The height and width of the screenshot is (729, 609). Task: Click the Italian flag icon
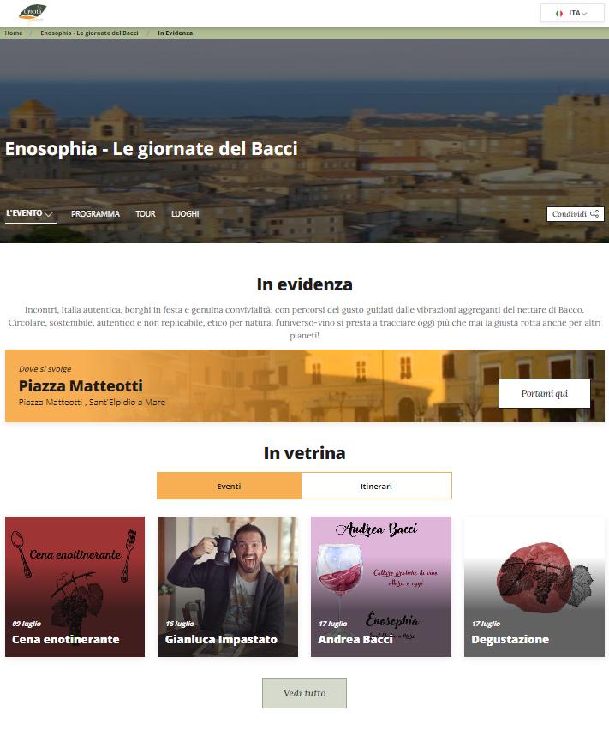coord(559,14)
